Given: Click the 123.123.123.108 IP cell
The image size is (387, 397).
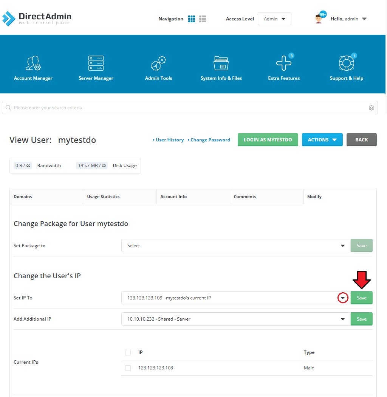Looking at the screenshot, I should point(156,368).
